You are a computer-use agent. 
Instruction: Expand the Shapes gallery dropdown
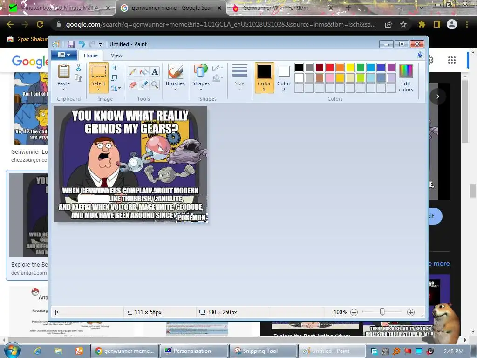(x=201, y=89)
